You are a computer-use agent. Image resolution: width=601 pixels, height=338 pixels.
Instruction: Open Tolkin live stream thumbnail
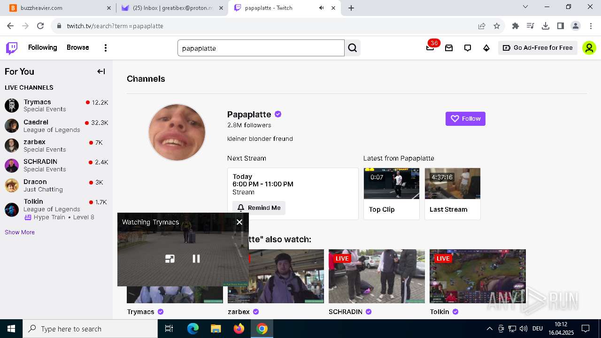click(x=478, y=276)
